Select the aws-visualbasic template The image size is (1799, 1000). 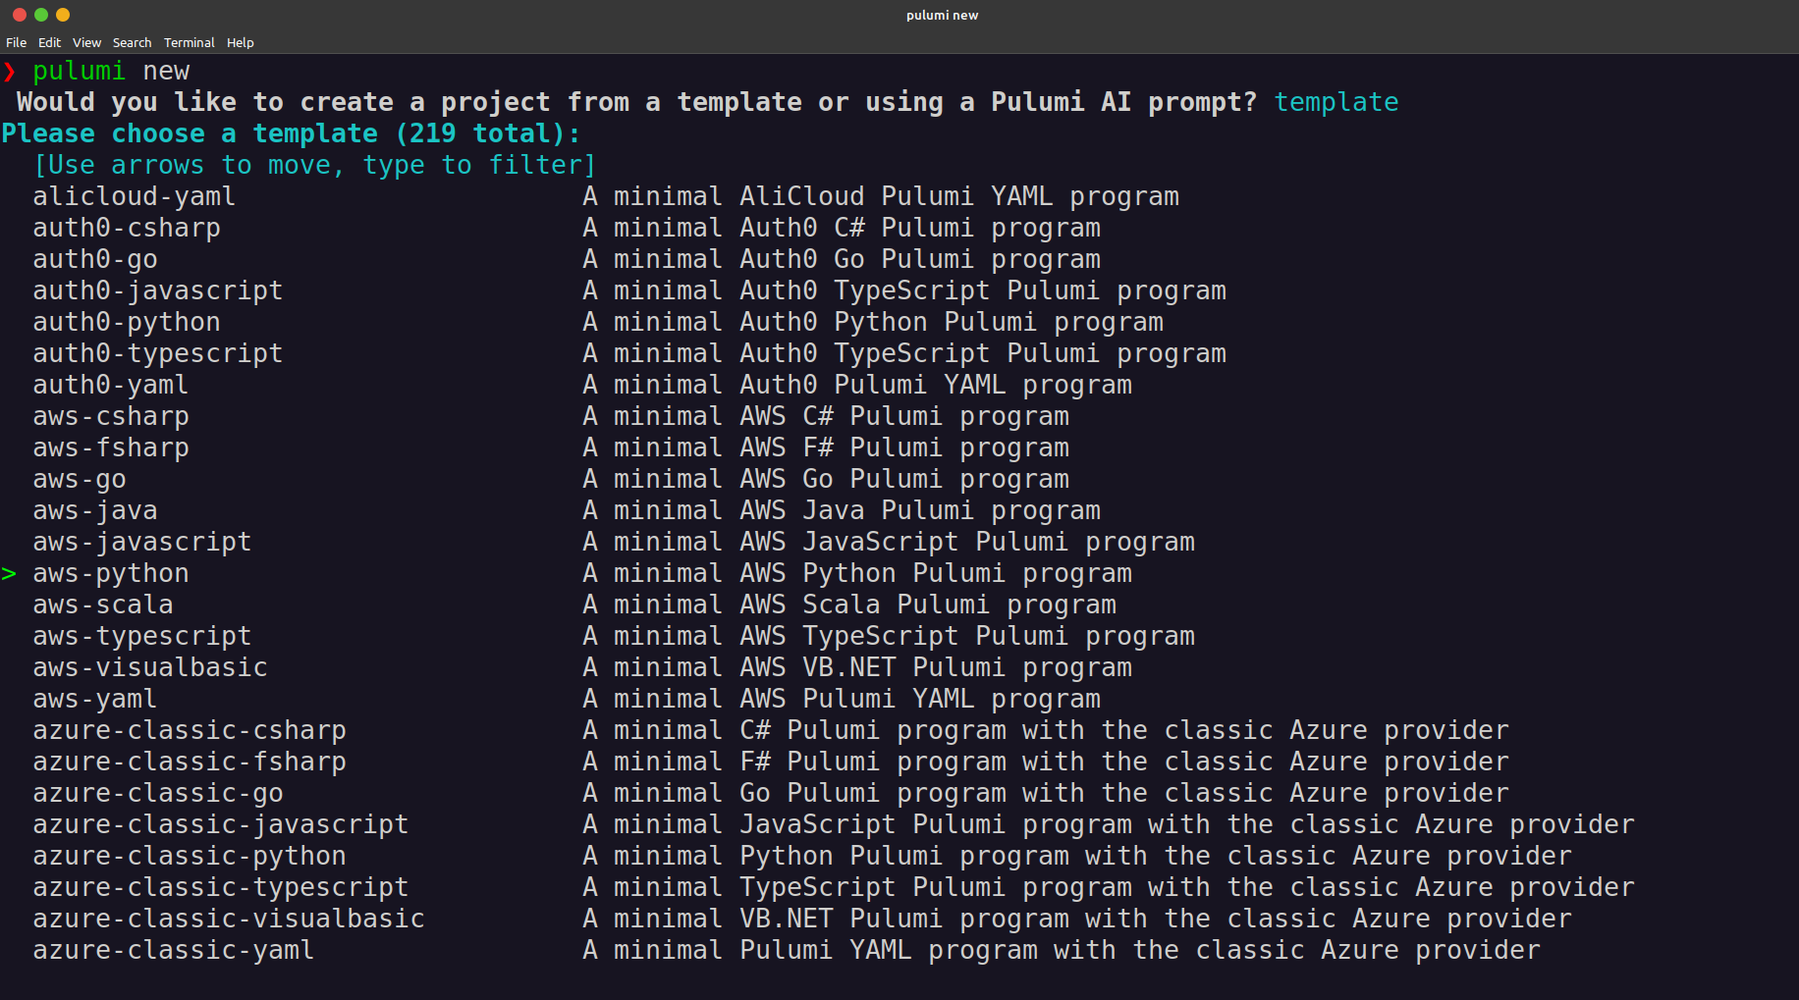pyautogui.click(x=149, y=666)
